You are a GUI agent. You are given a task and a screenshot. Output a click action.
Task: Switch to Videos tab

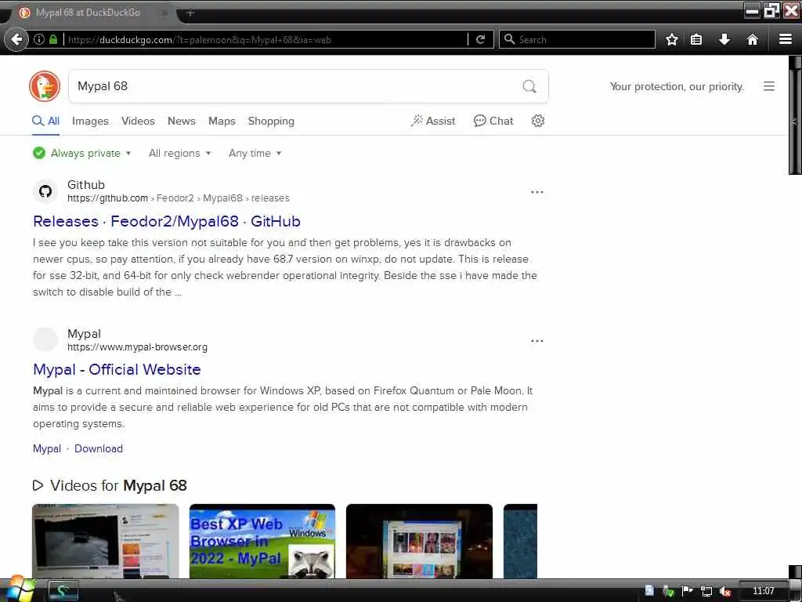point(138,121)
